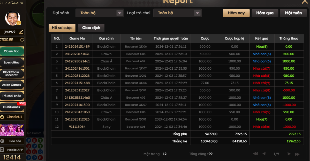
Task: Open the BlockChain Baccarat lobby
Action: tap(12, 74)
